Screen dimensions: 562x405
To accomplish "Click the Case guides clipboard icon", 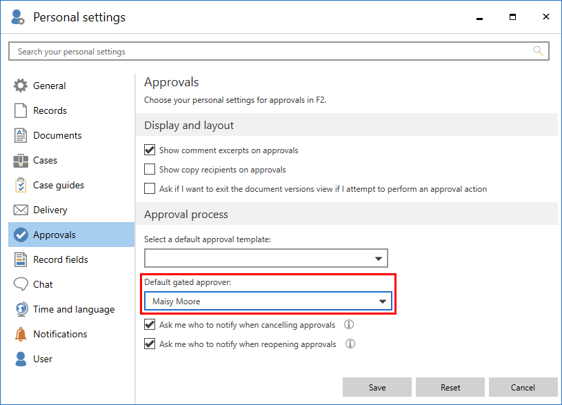I will [x=21, y=185].
